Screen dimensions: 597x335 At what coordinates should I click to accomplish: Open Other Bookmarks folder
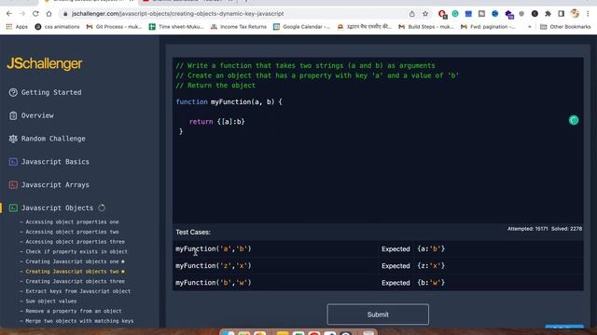[x=565, y=27]
